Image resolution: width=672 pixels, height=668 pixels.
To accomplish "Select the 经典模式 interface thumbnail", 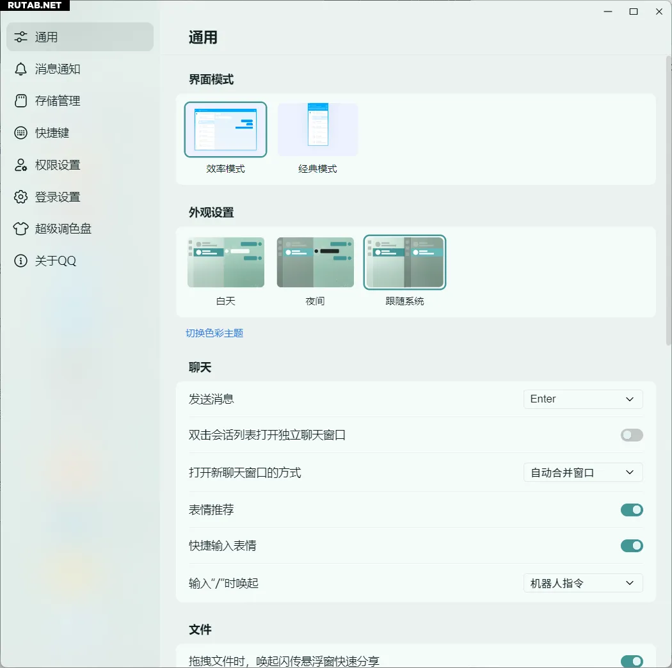I will coord(317,130).
